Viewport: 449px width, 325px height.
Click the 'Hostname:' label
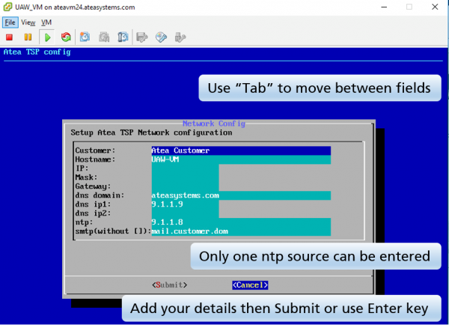pos(95,160)
